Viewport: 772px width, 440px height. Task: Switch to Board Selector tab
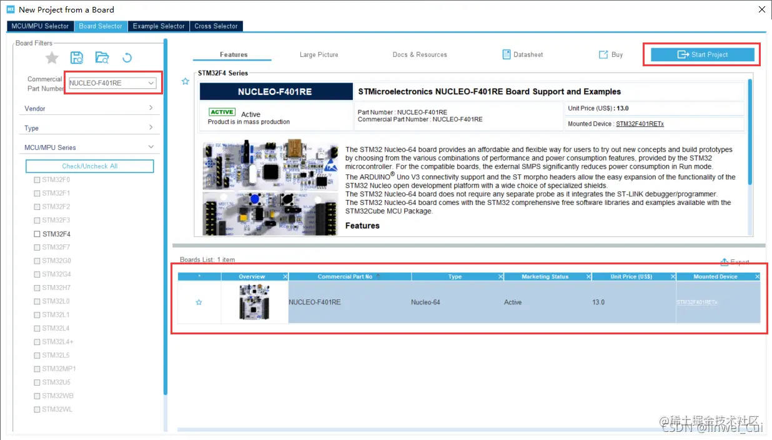[x=101, y=26]
